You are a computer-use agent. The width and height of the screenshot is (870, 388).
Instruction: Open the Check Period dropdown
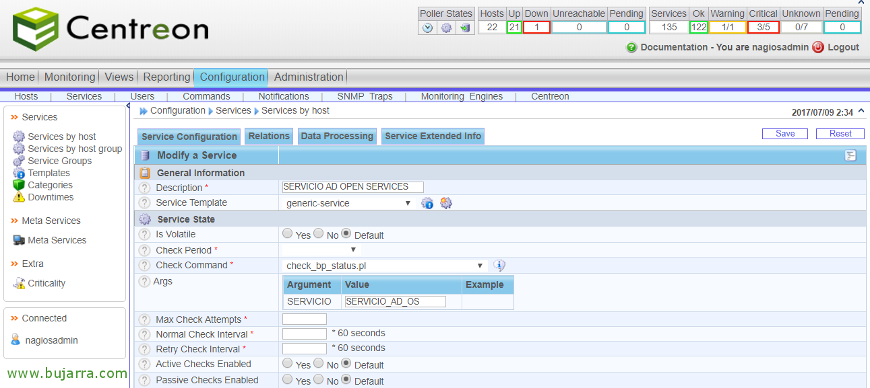coord(320,250)
